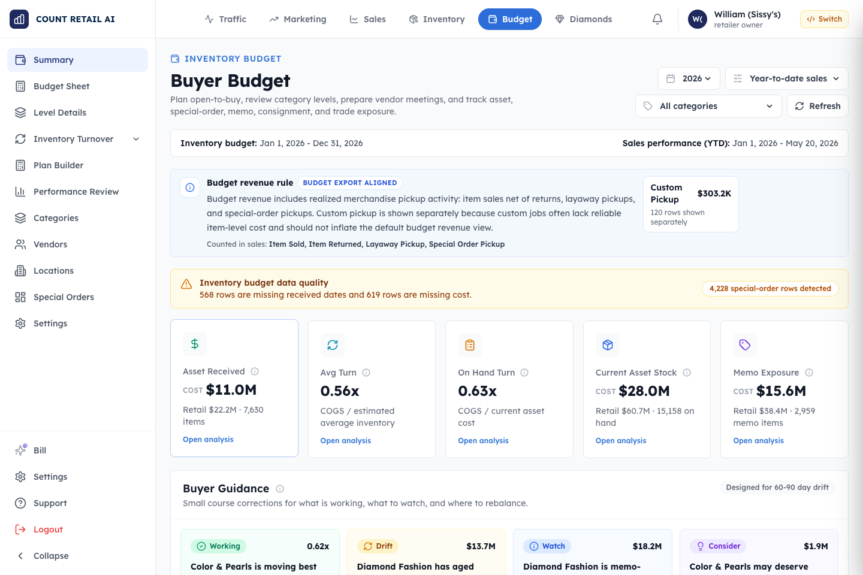Collapse the sidebar

(78, 556)
